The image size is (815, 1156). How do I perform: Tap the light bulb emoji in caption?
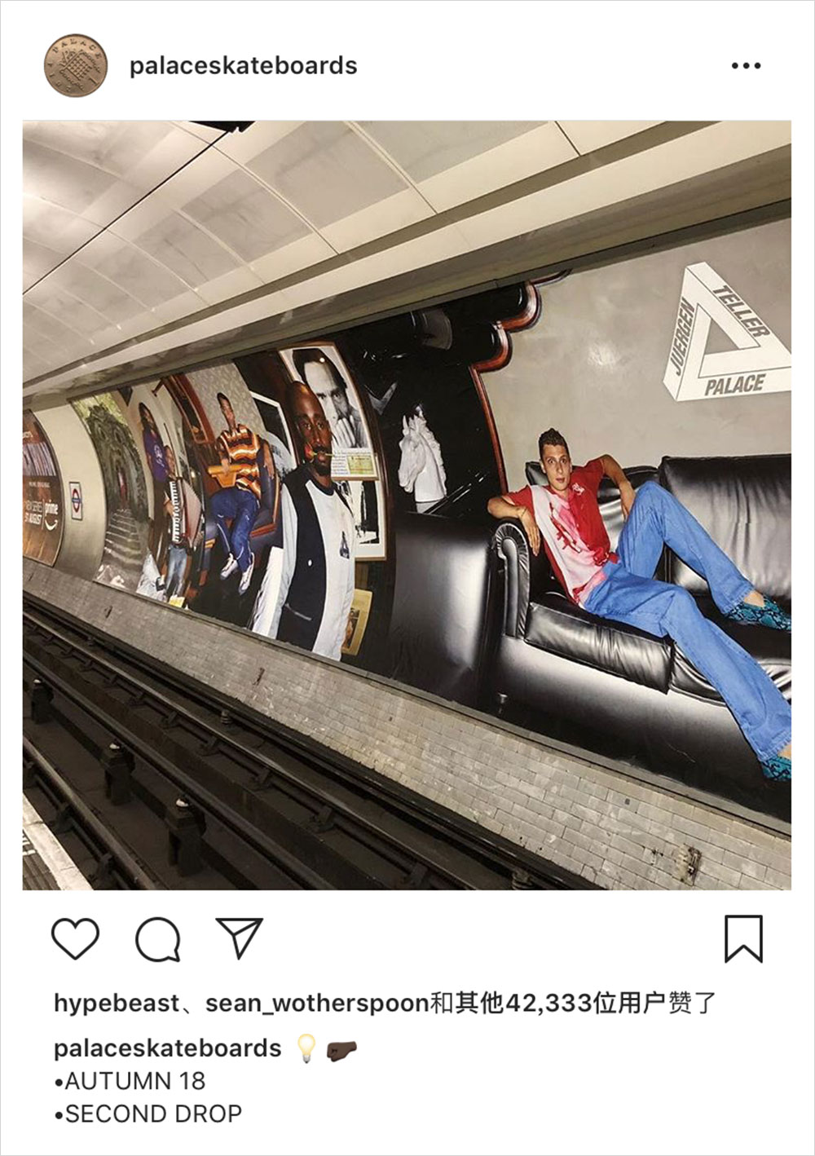pos(306,1048)
